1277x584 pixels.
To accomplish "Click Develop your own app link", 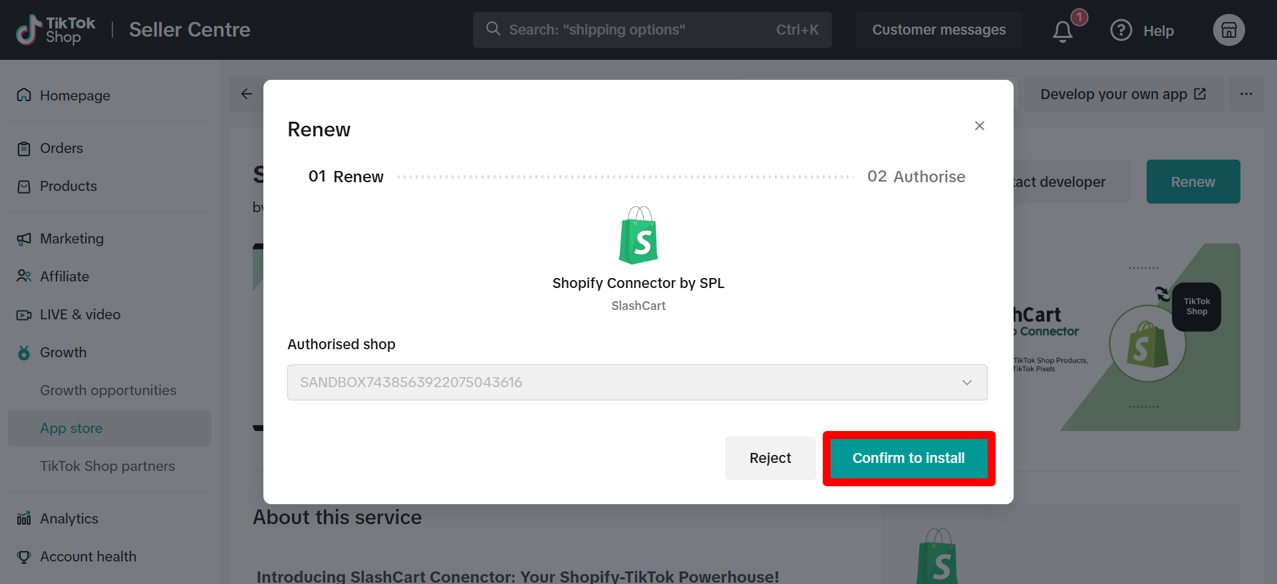I will (1123, 94).
